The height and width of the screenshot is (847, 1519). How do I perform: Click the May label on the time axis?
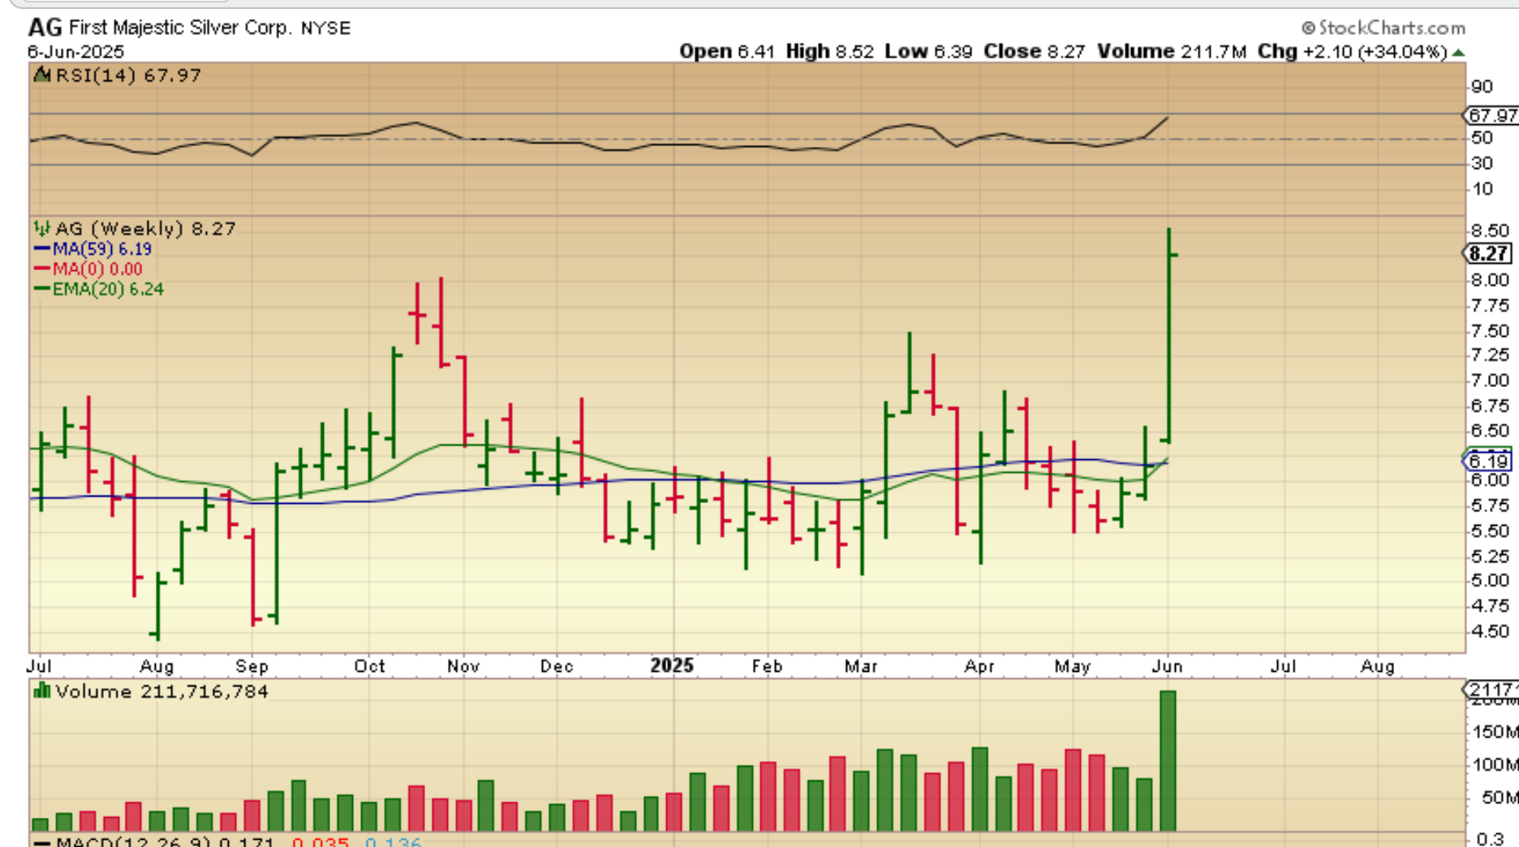(x=1072, y=666)
